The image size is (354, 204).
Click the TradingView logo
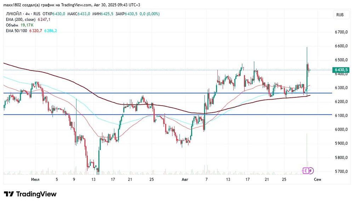[x=30, y=194]
